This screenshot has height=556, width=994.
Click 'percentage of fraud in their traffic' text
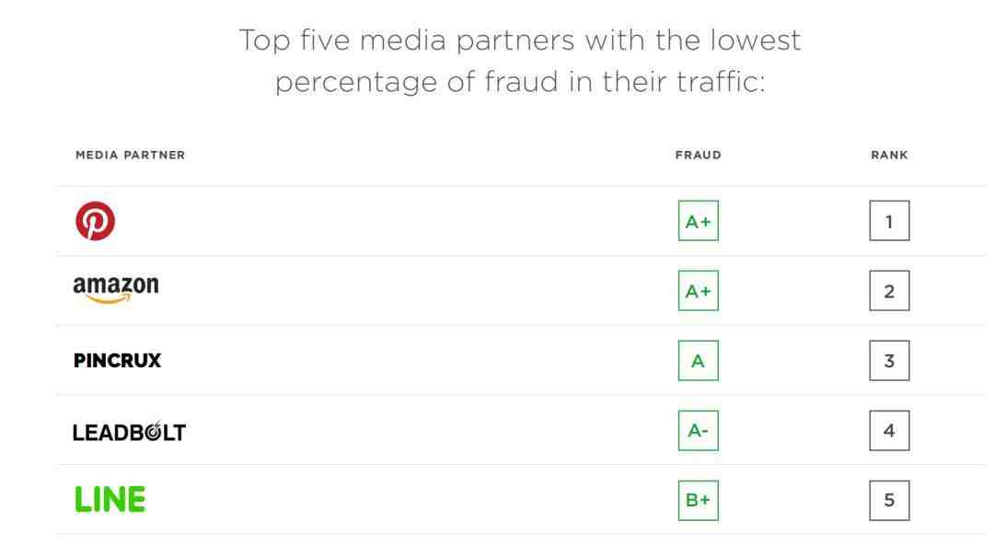520,82
